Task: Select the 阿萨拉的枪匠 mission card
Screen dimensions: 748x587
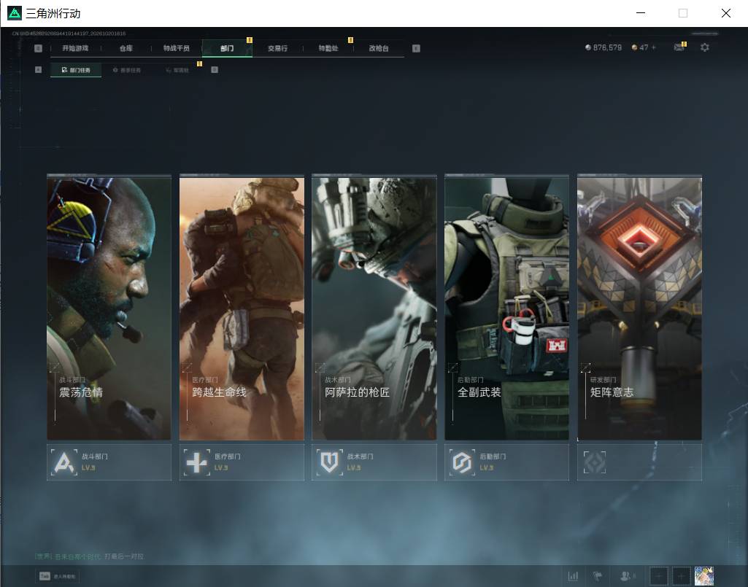Action: pyautogui.click(x=374, y=308)
